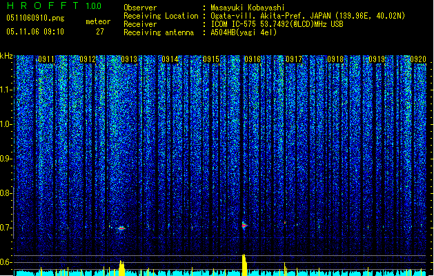Click the 0.6 kHz axis label
The image size is (434, 276).
pos(6,262)
